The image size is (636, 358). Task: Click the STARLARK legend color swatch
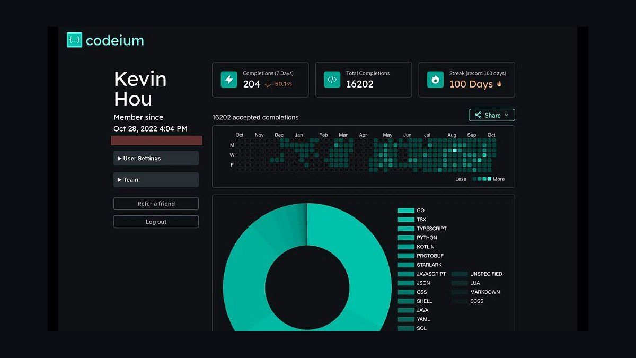click(x=406, y=265)
